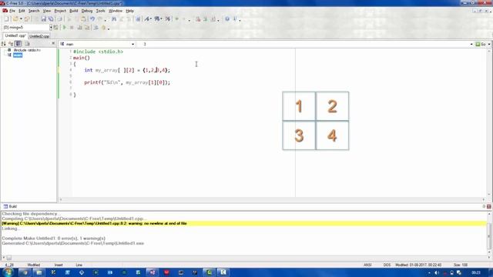Image resolution: width=493 pixels, height=277 pixels.
Task: Select the highlighted warning line in build output
Action: 243,223
